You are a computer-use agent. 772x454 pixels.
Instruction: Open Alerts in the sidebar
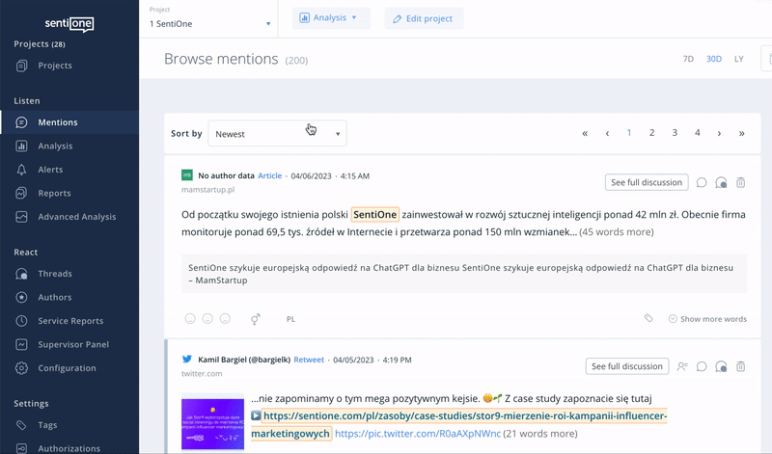pos(53,170)
